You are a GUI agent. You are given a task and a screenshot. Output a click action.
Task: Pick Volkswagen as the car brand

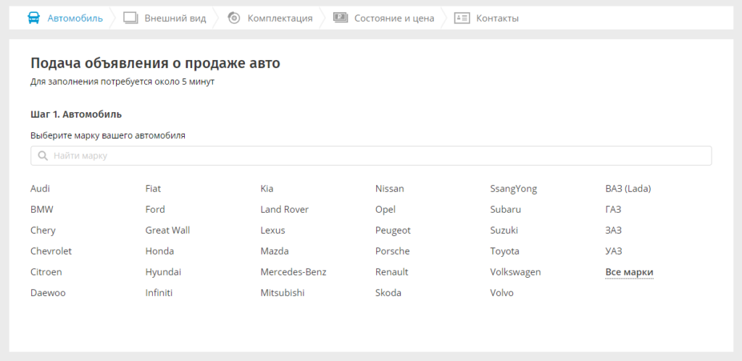(x=515, y=272)
